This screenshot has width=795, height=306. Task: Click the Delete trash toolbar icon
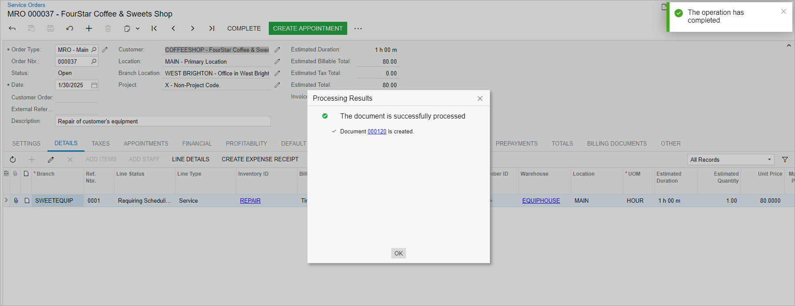point(108,28)
